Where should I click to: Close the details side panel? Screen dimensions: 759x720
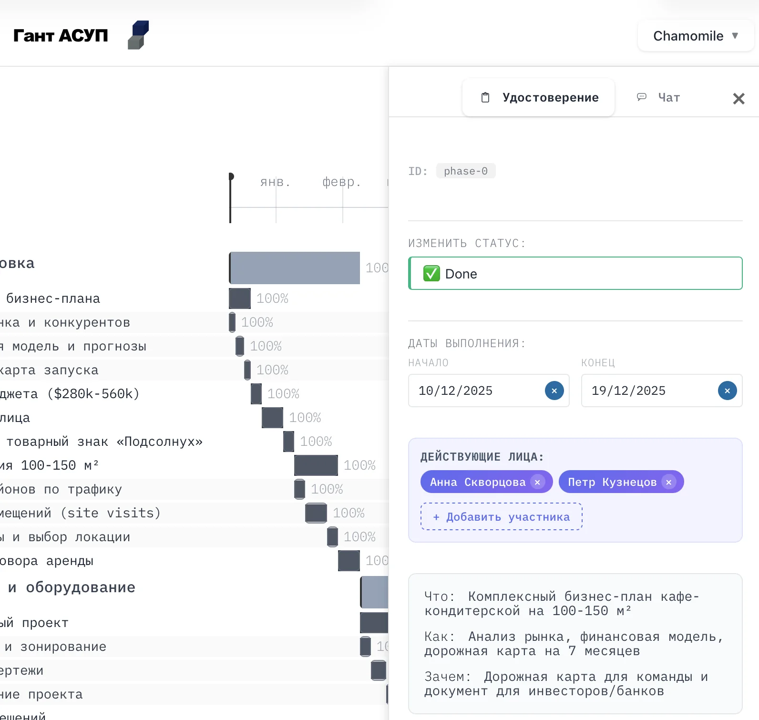(738, 99)
